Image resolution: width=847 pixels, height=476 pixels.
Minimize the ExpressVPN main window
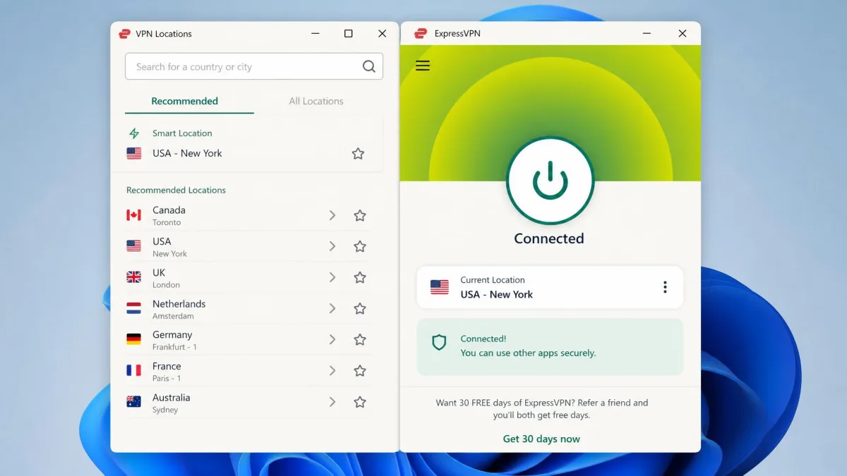pos(647,34)
